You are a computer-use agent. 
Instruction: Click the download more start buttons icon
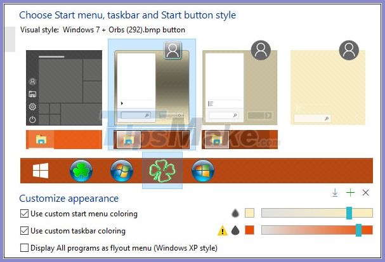pos(335,193)
